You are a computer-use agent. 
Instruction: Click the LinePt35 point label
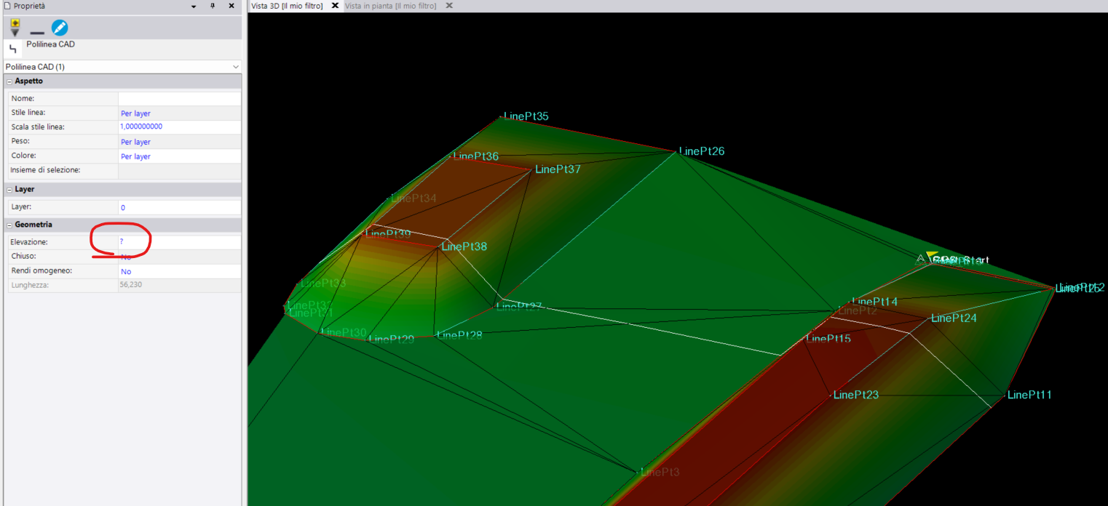point(526,116)
